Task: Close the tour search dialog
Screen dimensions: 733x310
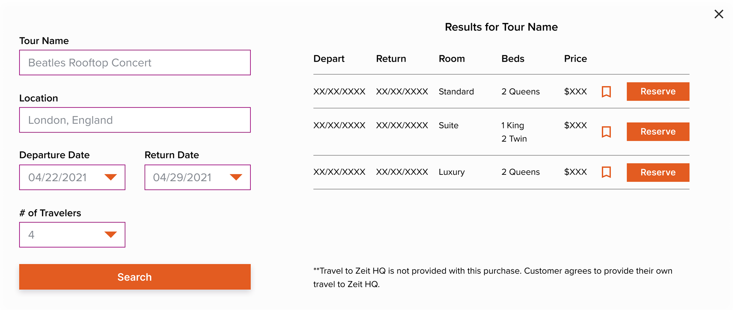Action: pyautogui.click(x=719, y=14)
